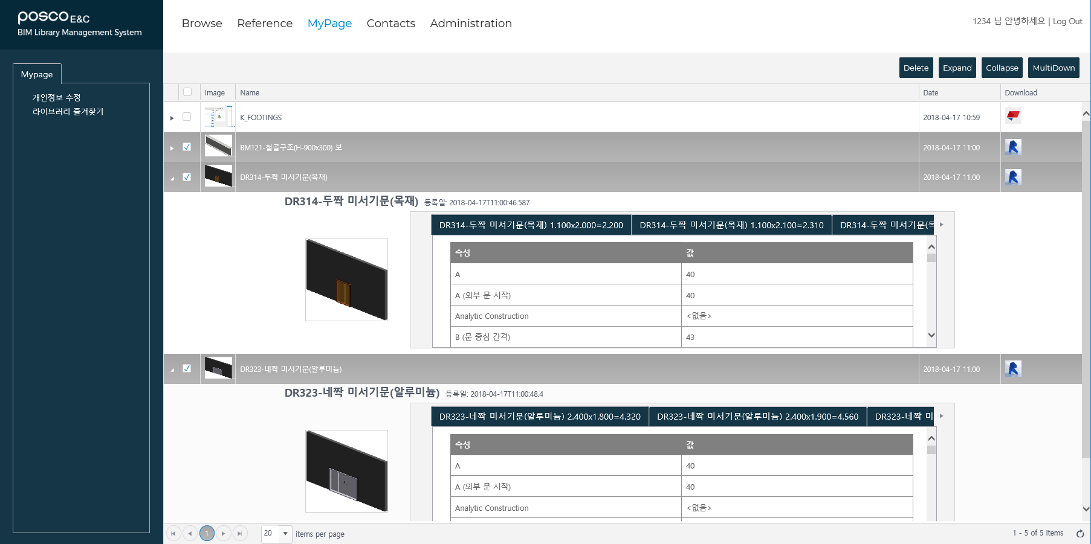Go to the next page arrow
The height and width of the screenshot is (544, 1091).
224,534
